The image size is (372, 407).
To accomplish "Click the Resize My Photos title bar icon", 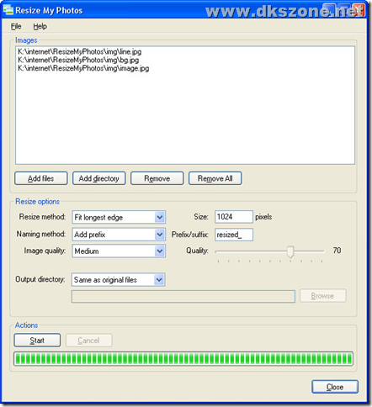I will [x=8, y=10].
